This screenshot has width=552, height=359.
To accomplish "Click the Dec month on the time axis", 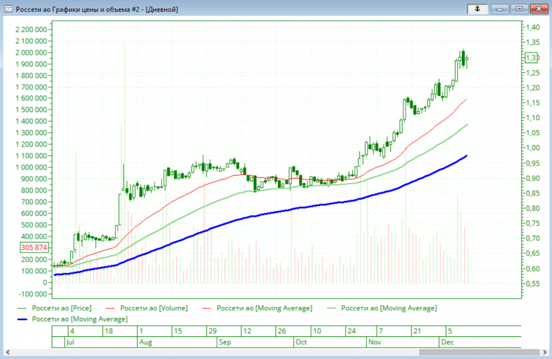I will pyautogui.click(x=447, y=342).
